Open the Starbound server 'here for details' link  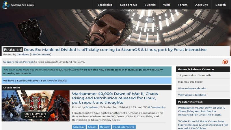pyautogui.click(x=57, y=81)
